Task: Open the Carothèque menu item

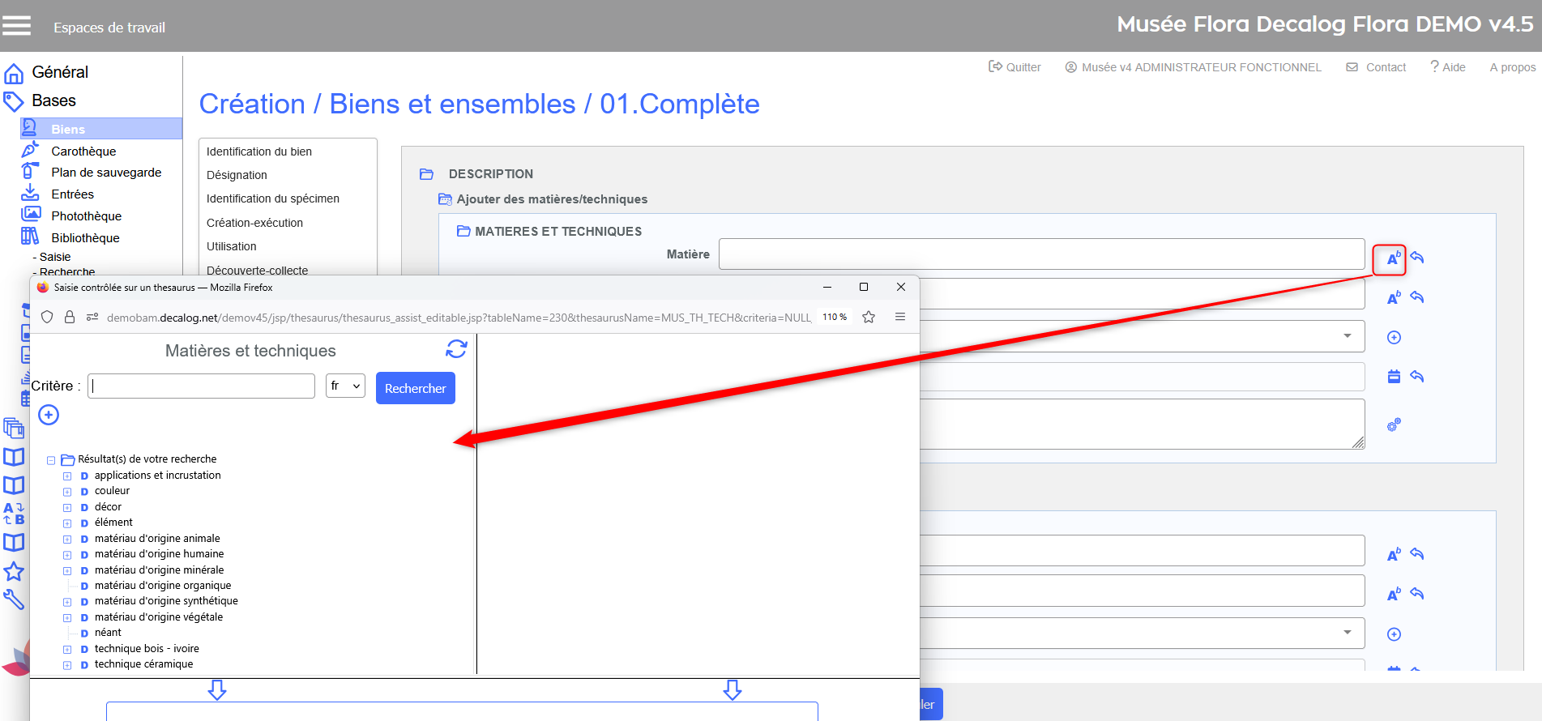Action: (x=83, y=151)
